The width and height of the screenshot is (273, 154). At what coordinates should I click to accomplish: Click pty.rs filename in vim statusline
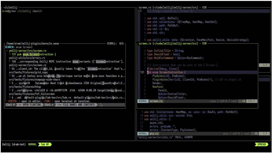[154, 134]
